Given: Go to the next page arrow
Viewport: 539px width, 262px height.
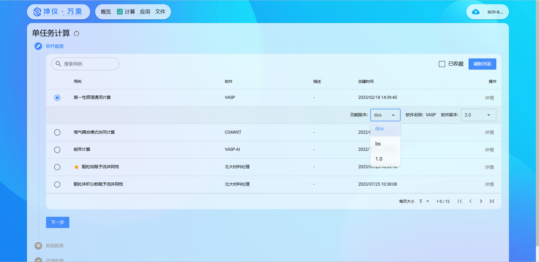Looking at the screenshot, I should (x=481, y=201).
